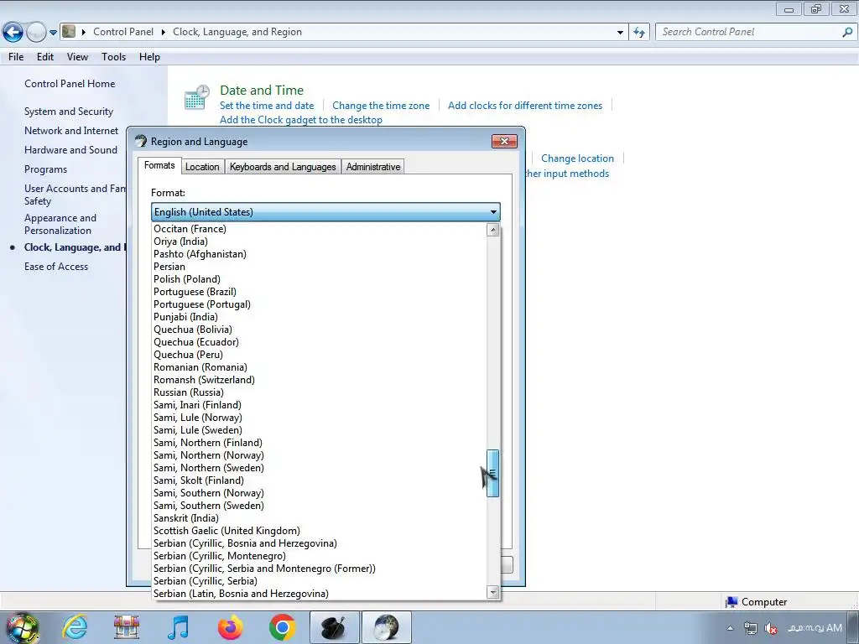
Task: Pick Quechua (Peru) from the list
Action: [320, 355]
